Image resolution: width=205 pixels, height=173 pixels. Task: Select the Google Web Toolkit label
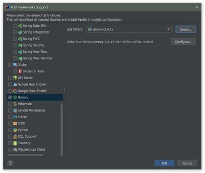32,91
